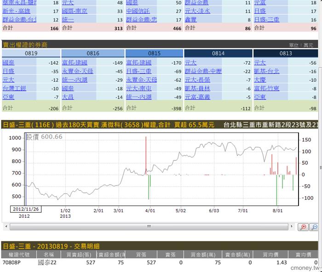Select warrant code 70808P cell
322x272 pixels.
(11, 262)
